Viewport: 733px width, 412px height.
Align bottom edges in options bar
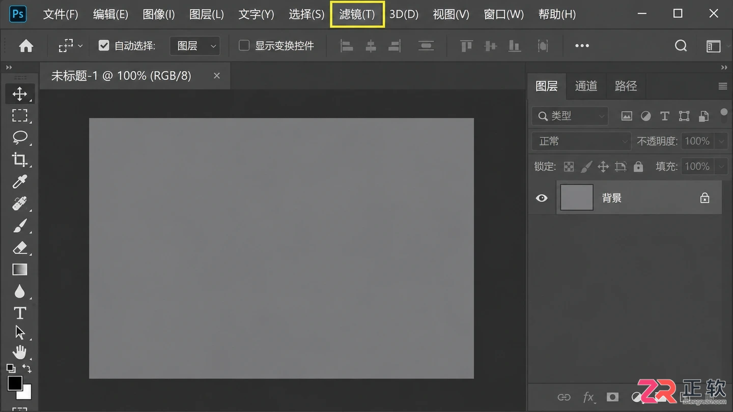515,46
